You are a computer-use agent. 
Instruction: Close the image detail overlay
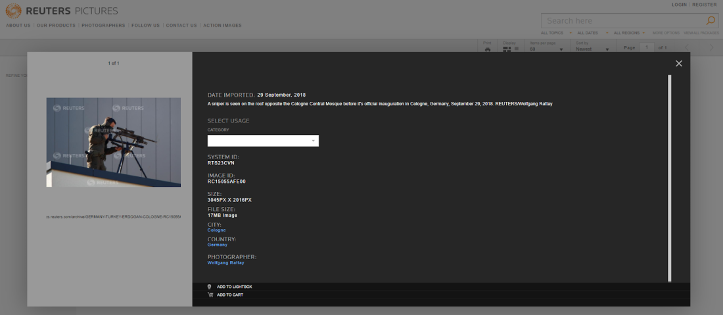coord(679,64)
